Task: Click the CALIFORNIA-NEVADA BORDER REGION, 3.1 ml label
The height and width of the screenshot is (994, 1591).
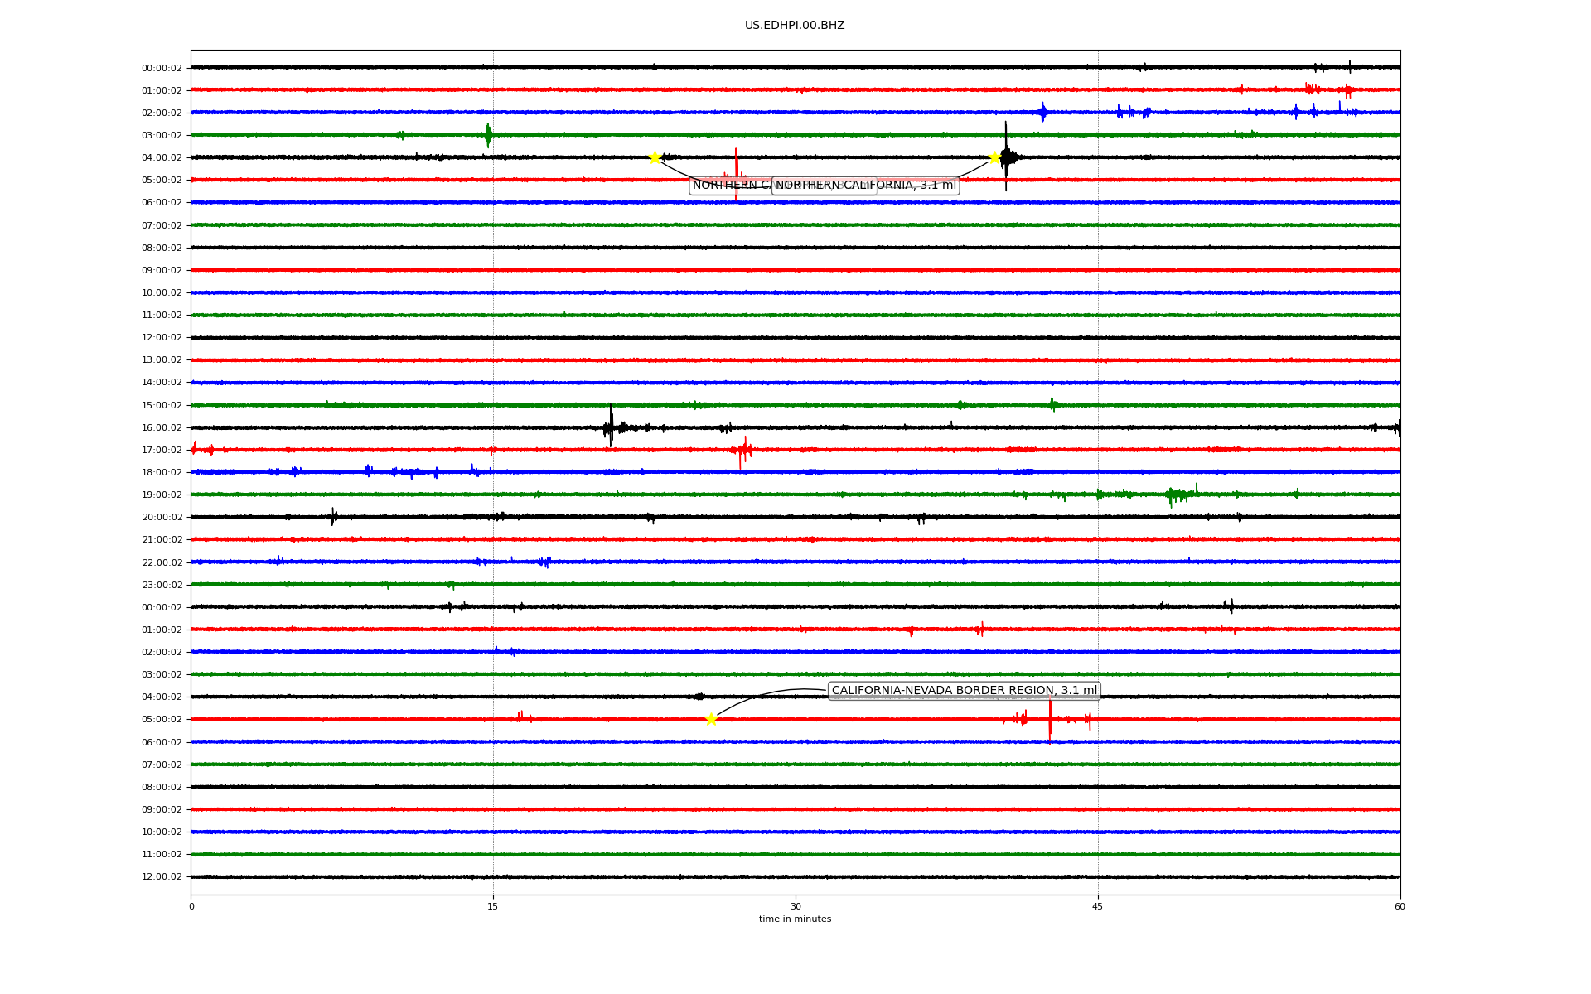Action: (x=964, y=691)
